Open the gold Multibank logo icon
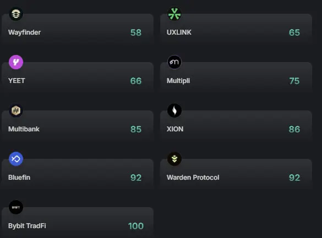322x238 pixels. tap(16, 110)
